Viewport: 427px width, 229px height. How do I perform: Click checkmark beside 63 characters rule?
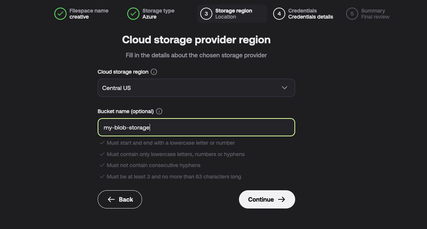[x=102, y=177]
